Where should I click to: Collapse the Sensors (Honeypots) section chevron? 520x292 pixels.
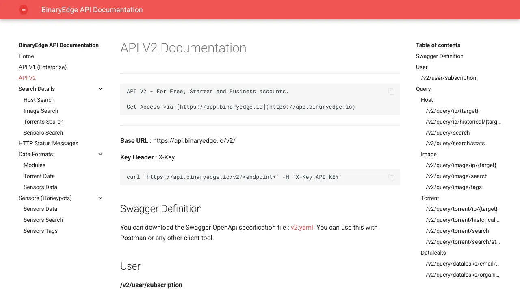click(100, 198)
